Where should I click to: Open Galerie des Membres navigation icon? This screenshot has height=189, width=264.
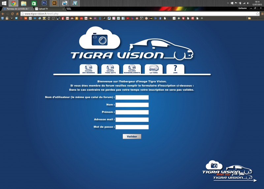(x=88, y=69)
